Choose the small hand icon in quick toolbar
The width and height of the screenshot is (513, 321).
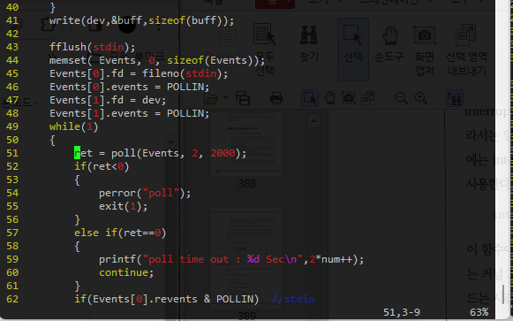click(329, 98)
